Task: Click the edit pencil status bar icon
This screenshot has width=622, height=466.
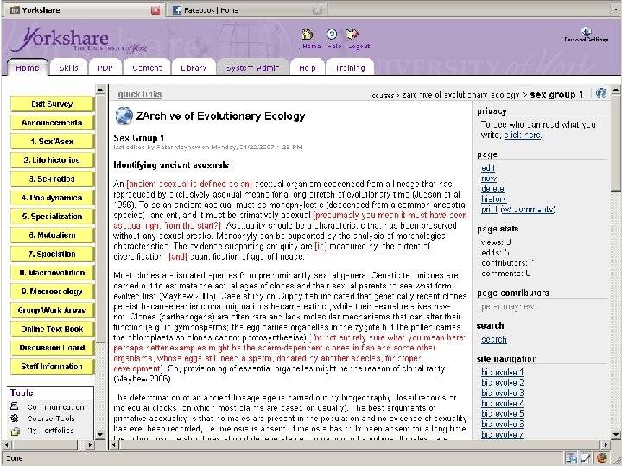Action: pyautogui.click(x=586, y=457)
